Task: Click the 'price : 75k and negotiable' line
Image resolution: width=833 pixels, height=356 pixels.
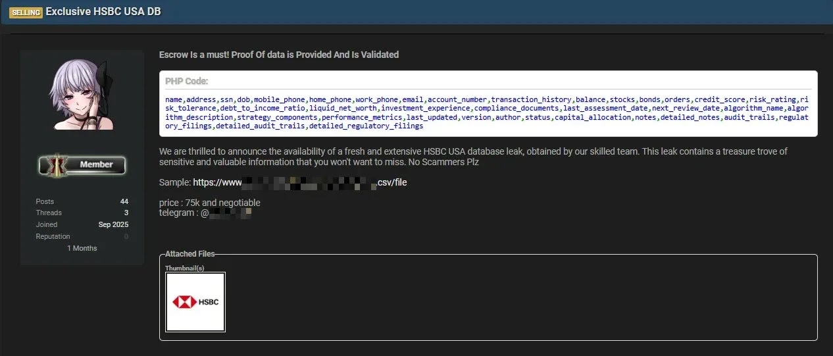Action: (x=210, y=203)
